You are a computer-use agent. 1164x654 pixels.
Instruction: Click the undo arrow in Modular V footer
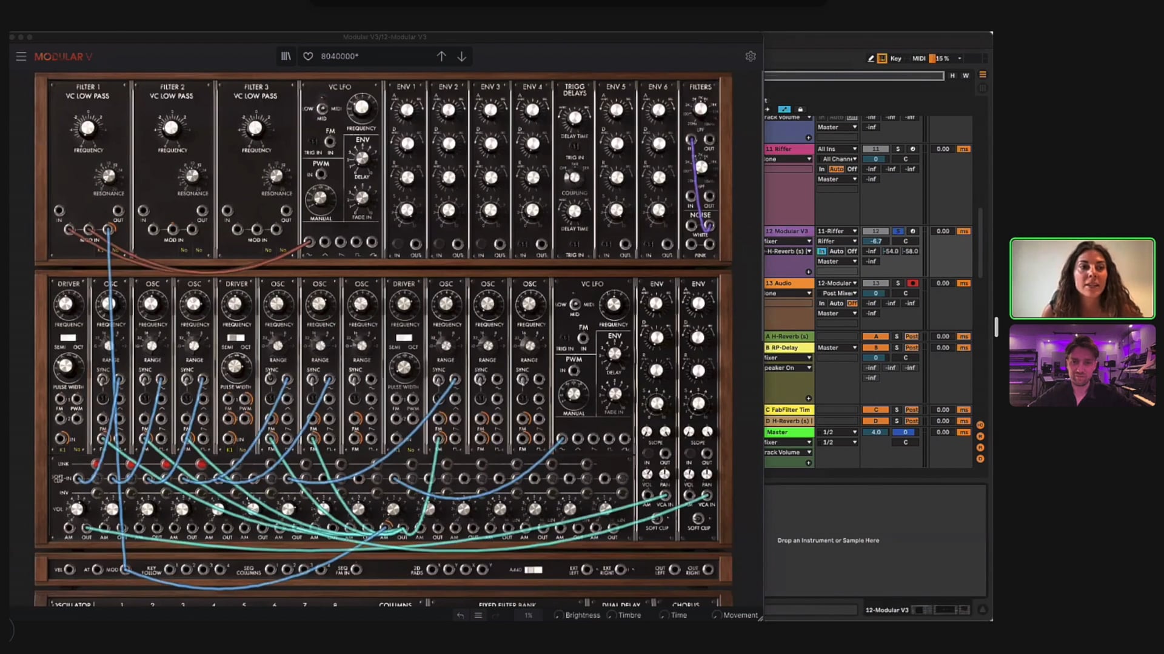(460, 615)
